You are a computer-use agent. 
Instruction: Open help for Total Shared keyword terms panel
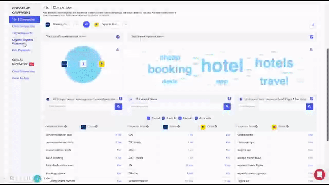click(118, 37)
